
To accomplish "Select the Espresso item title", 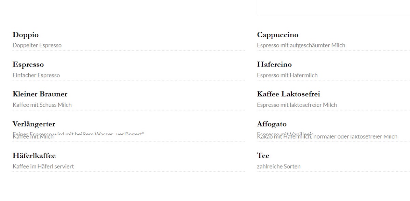I will tap(28, 64).
